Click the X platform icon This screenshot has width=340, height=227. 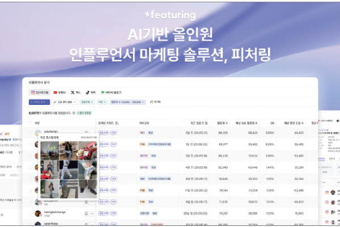(x=75, y=92)
